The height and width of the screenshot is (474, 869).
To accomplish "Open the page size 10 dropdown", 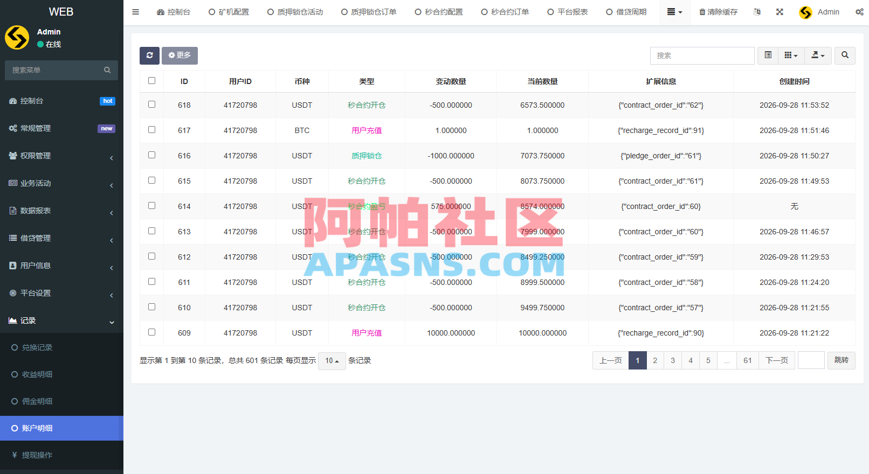I will pos(332,361).
